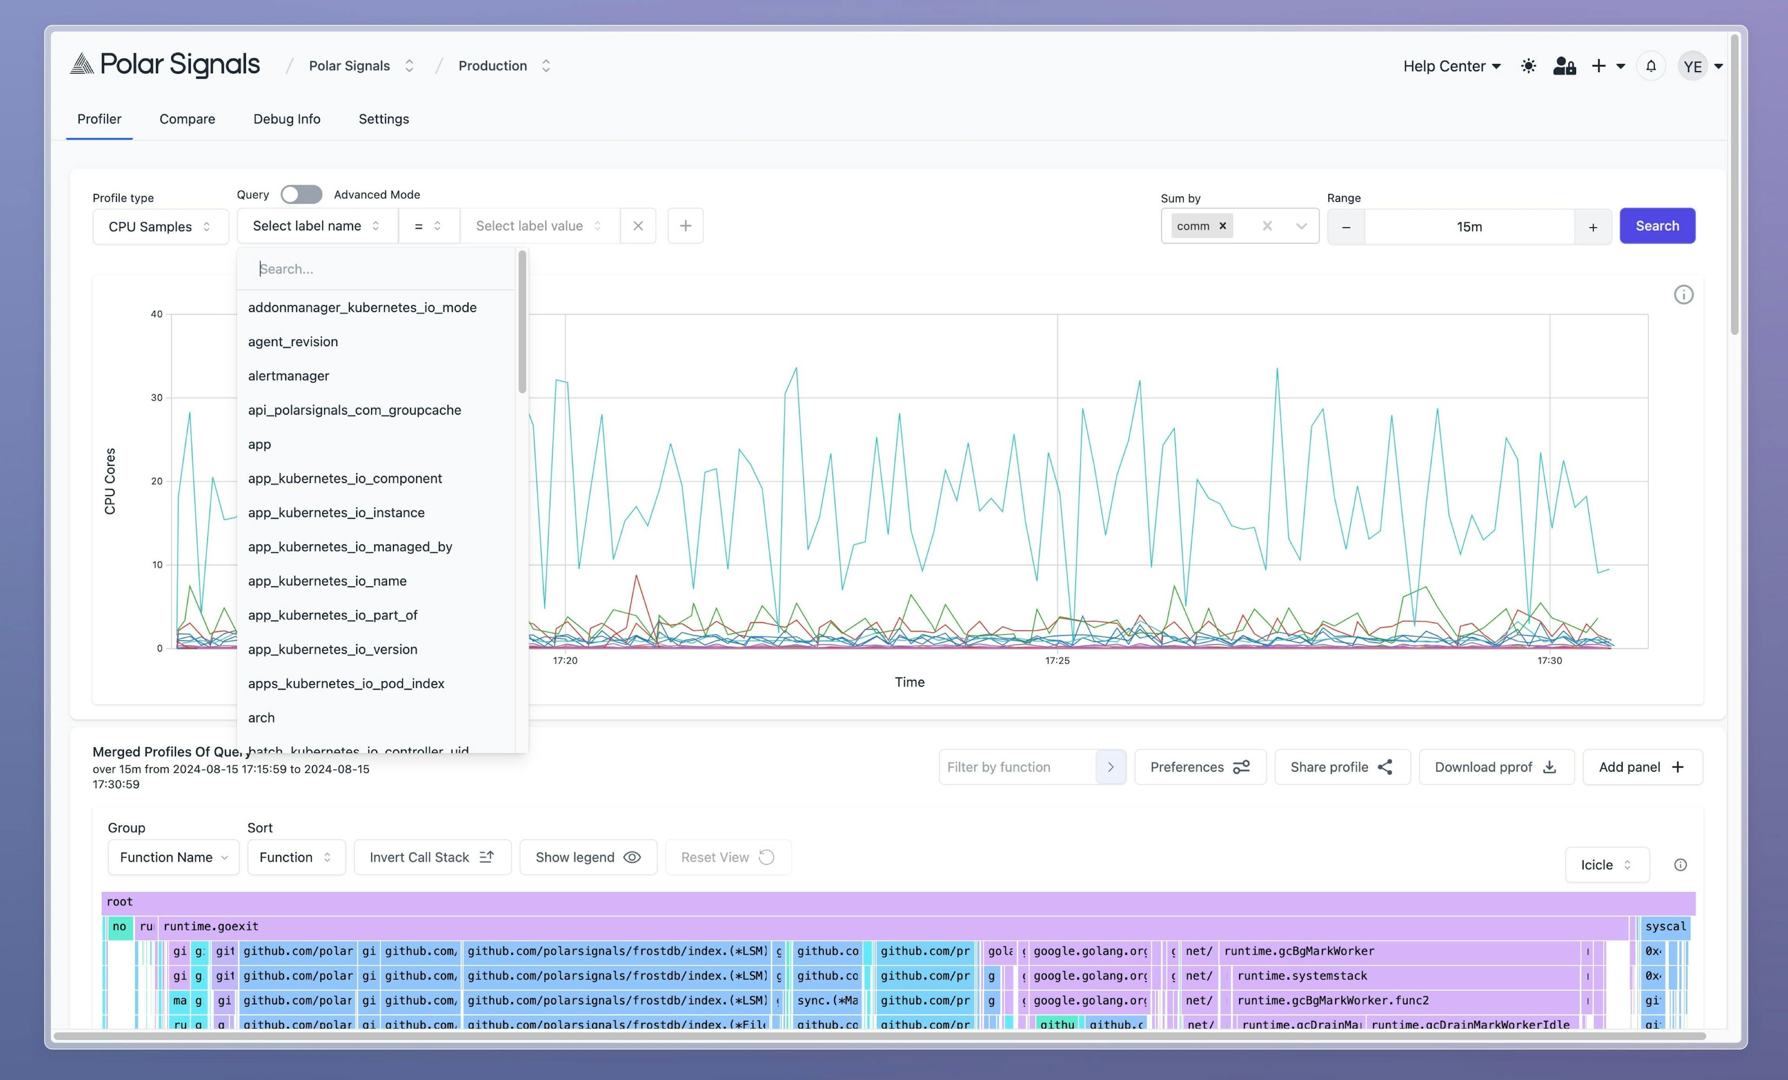Click Add panel button

[x=1642, y=767]
